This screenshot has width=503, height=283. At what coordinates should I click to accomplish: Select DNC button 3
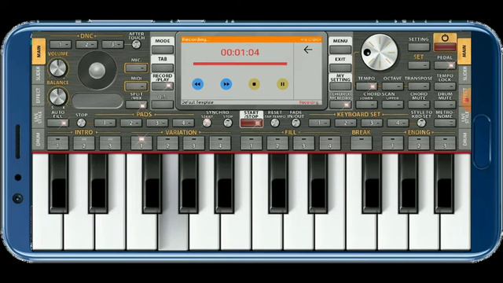[112, 44]
